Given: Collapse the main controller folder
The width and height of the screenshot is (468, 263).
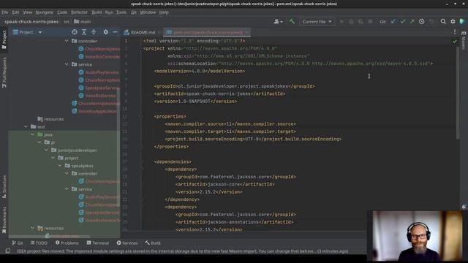Looking at the screenshot, I should (67, 41).
